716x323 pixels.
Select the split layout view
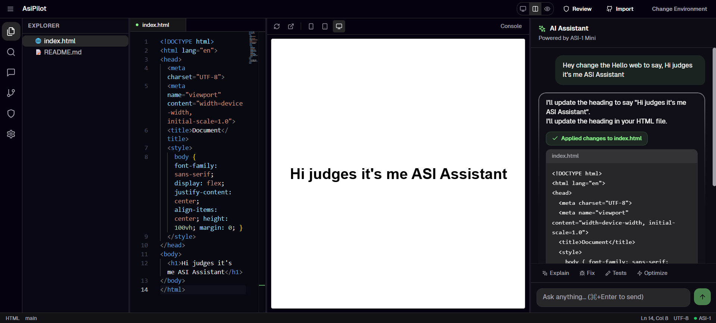(535, 9)
